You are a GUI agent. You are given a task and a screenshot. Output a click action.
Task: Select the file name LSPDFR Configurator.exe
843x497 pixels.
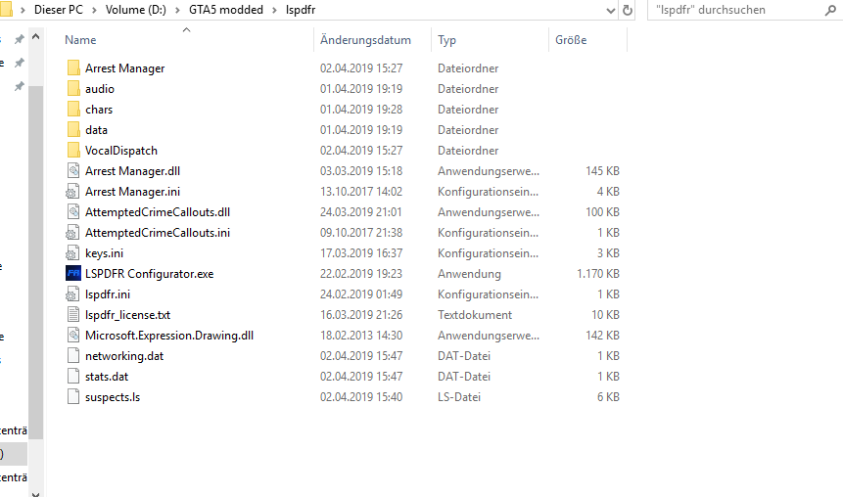coord(150,274)
